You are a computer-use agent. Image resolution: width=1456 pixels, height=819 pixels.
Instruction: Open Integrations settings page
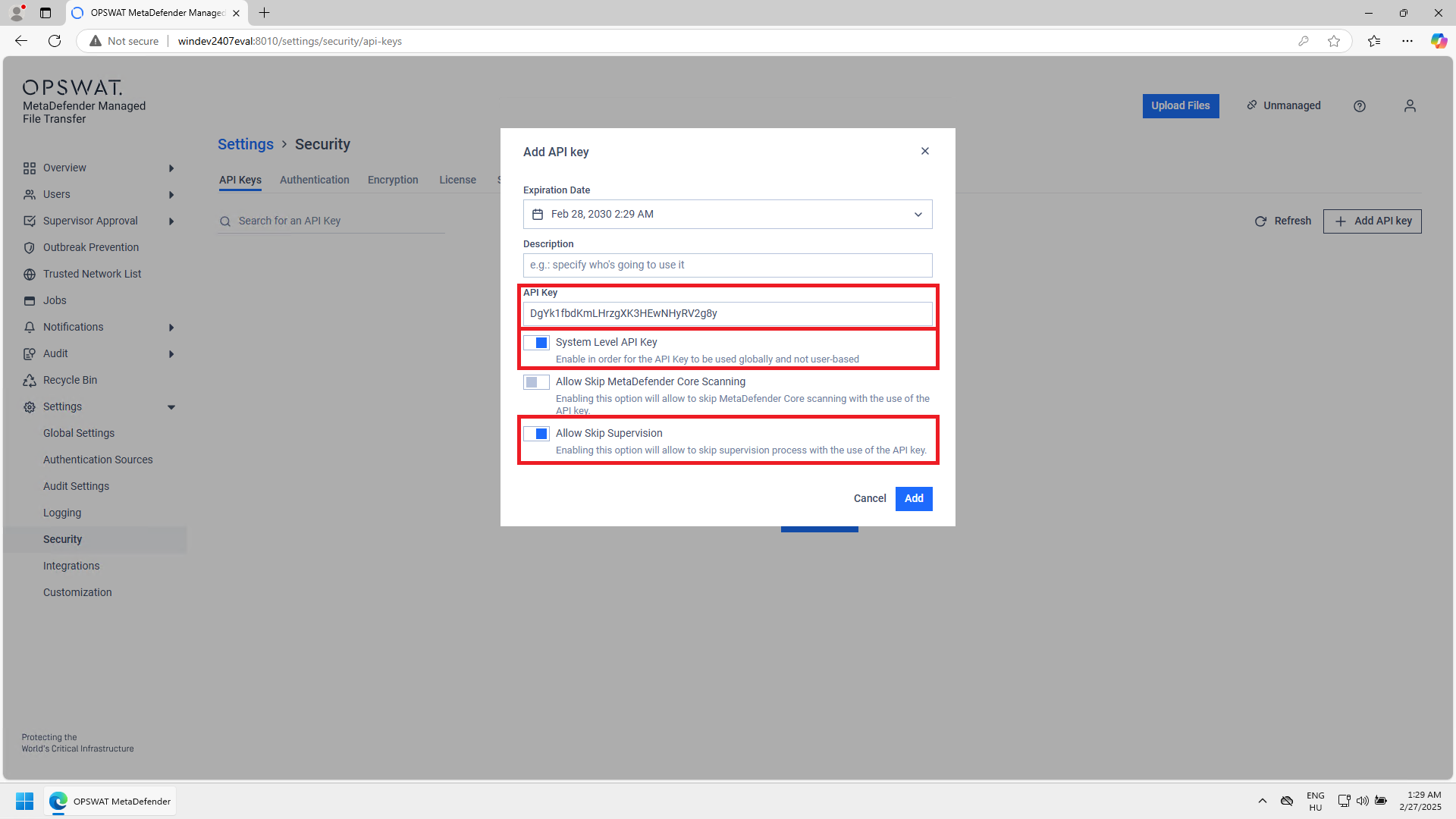[x=71, y=566]
